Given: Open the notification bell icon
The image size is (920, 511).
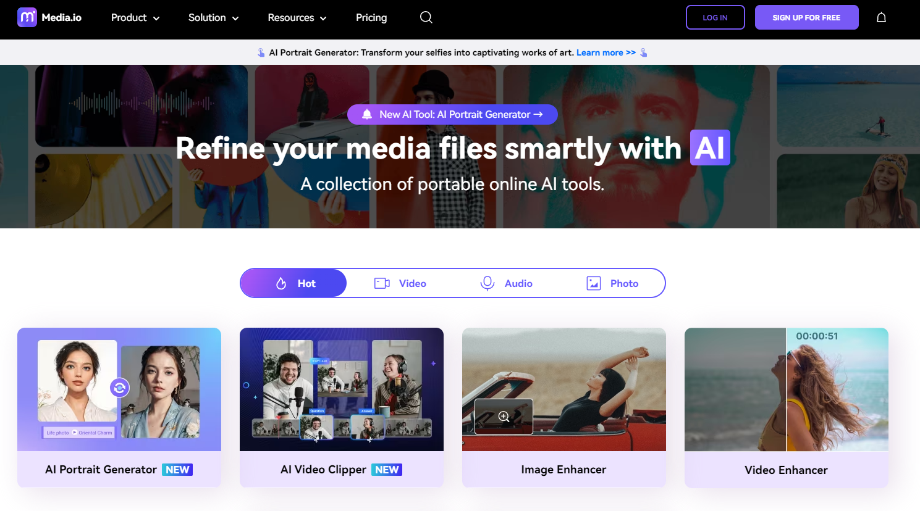Looking at the screenshot, I should [882, 17].
